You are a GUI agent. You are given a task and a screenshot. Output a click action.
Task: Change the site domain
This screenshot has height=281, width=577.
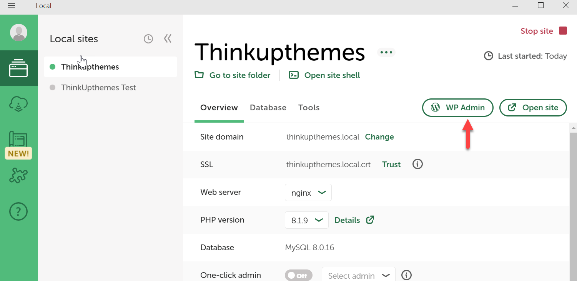point(379,137)
